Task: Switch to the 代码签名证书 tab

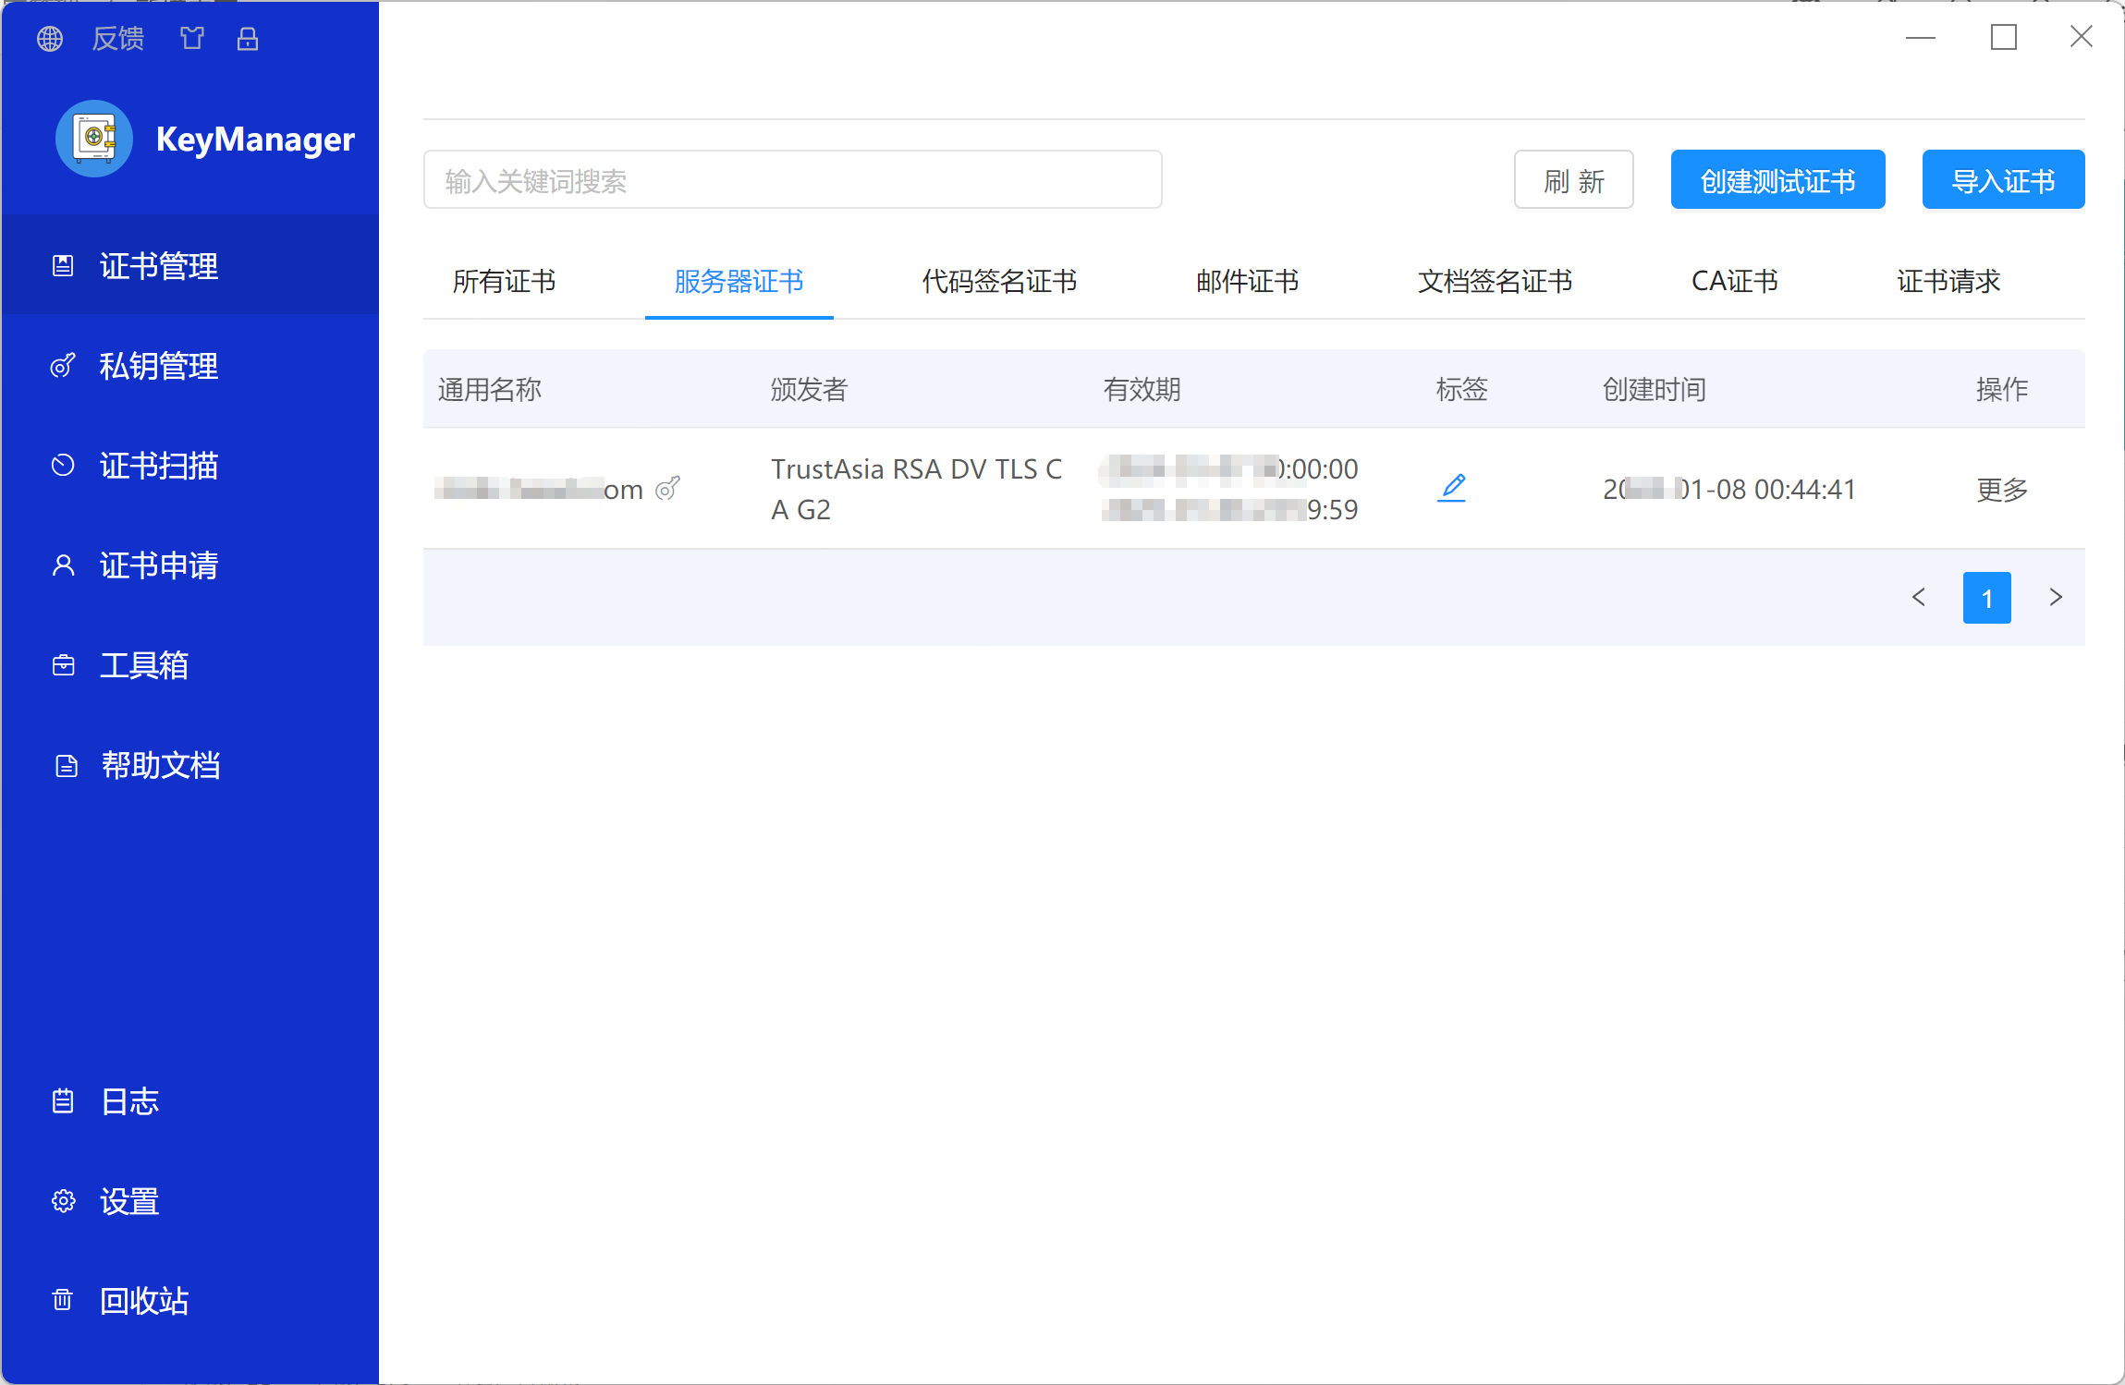Action: [999, 281]
